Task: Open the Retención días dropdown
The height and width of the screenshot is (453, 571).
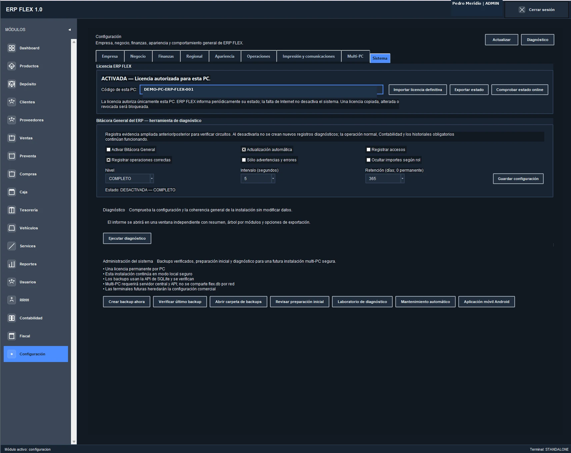Action: pyautogui.click(x=402, y=179)
